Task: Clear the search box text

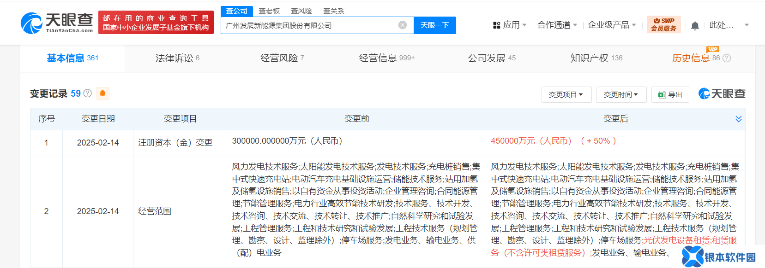Action: tap(403, 25)
